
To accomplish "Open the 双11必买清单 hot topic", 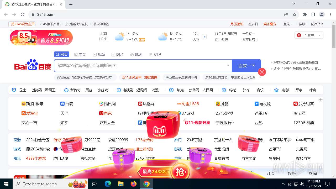I will click(x=140, y=77).
